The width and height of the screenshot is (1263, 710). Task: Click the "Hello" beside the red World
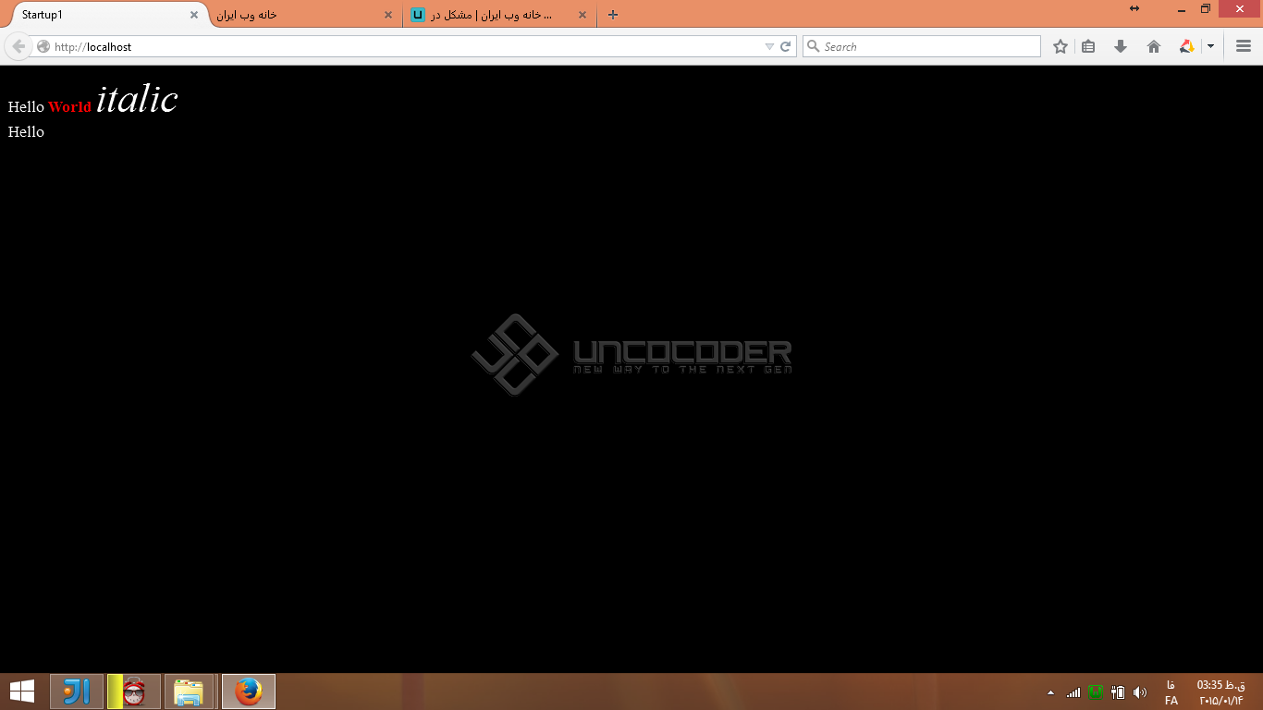tap(26, 107)
